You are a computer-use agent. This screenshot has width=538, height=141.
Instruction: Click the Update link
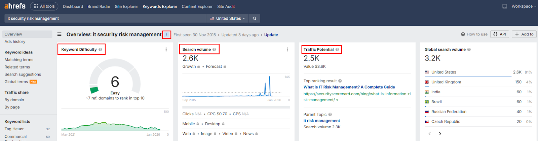coord(271,35)
